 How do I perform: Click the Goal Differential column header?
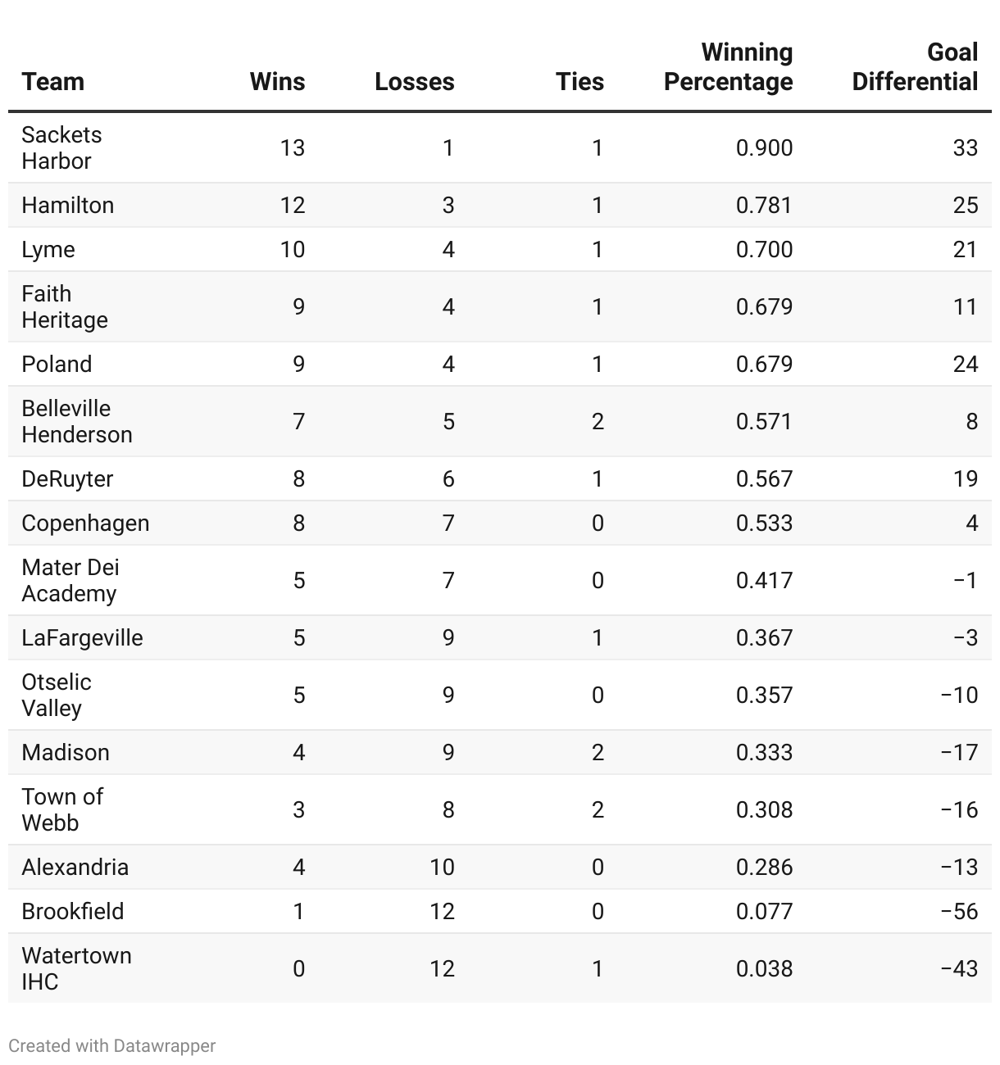(x=915, y=67)
